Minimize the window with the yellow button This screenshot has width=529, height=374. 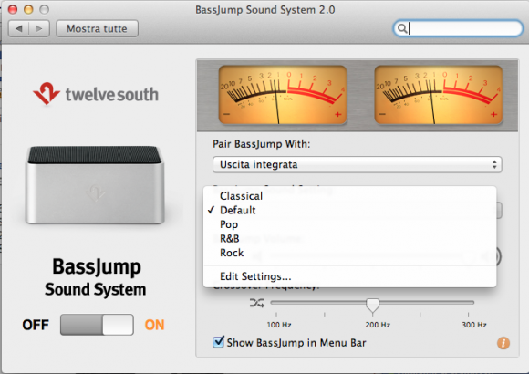(28, 9)
